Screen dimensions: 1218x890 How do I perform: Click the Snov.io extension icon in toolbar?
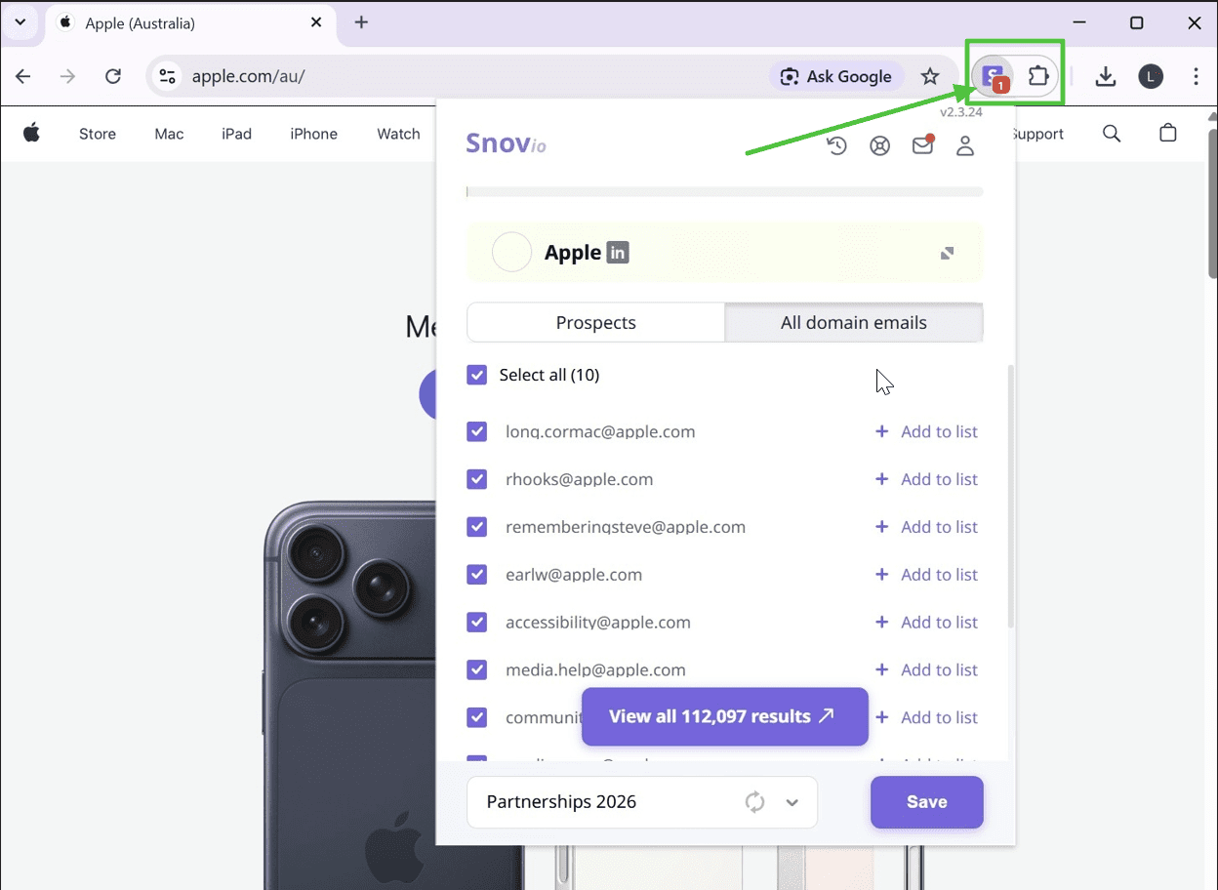(x=994, y=76)
